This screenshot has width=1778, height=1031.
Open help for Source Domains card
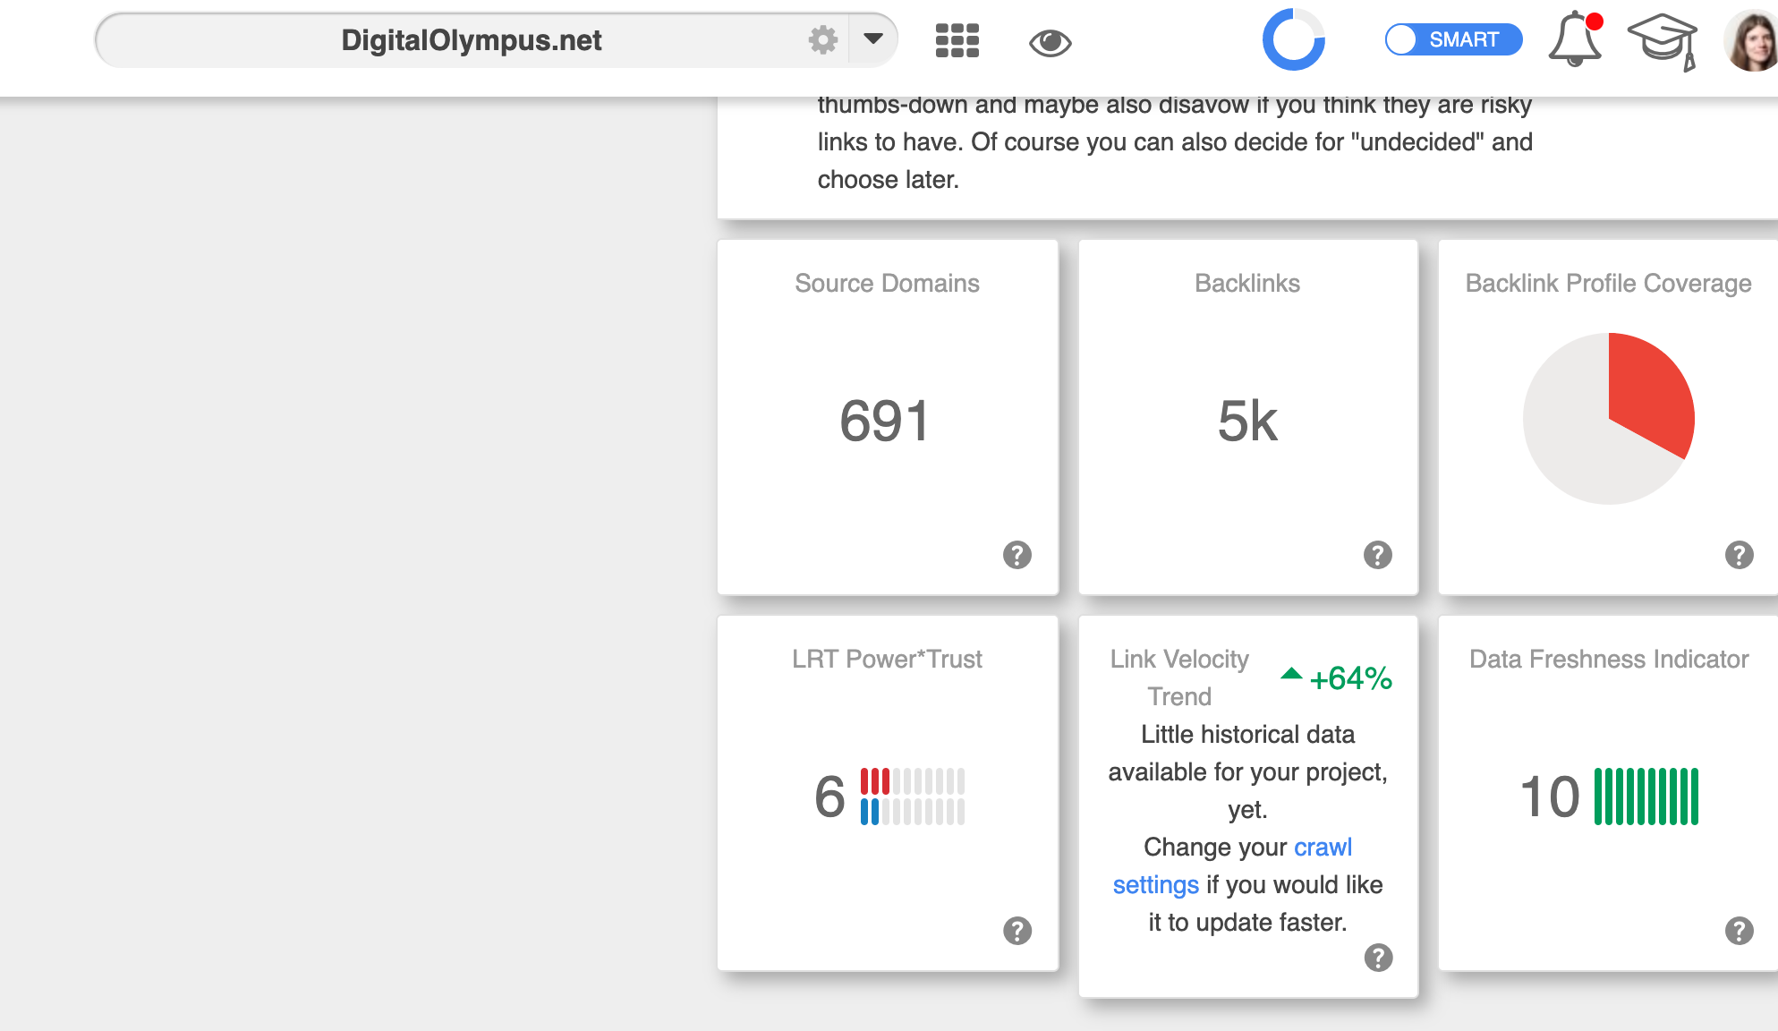click(x=1017, y=555)
